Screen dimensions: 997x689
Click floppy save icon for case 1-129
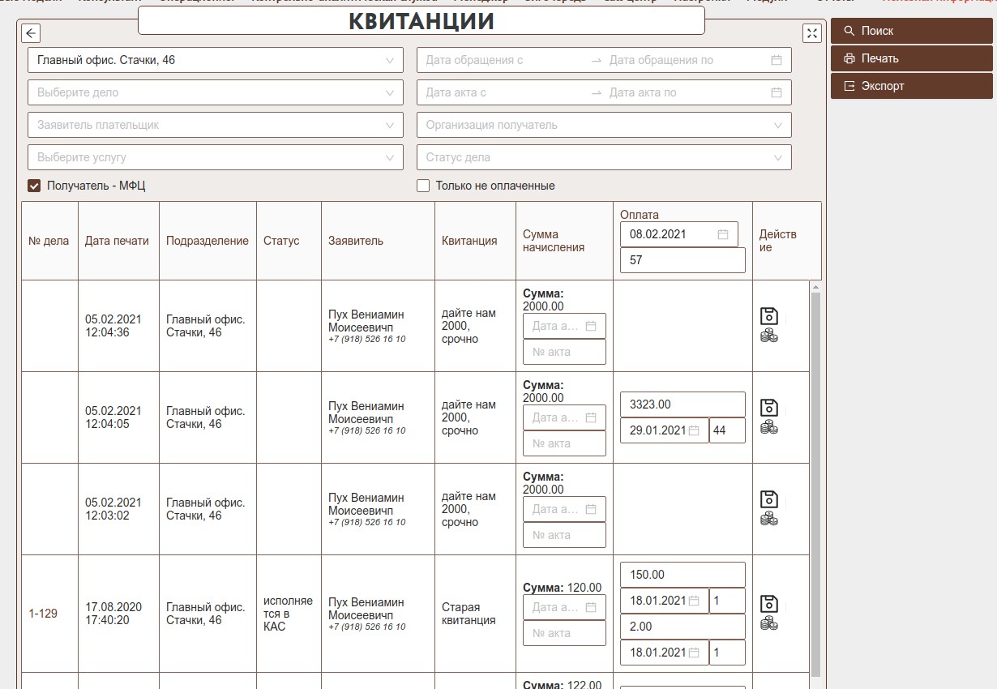768,604
